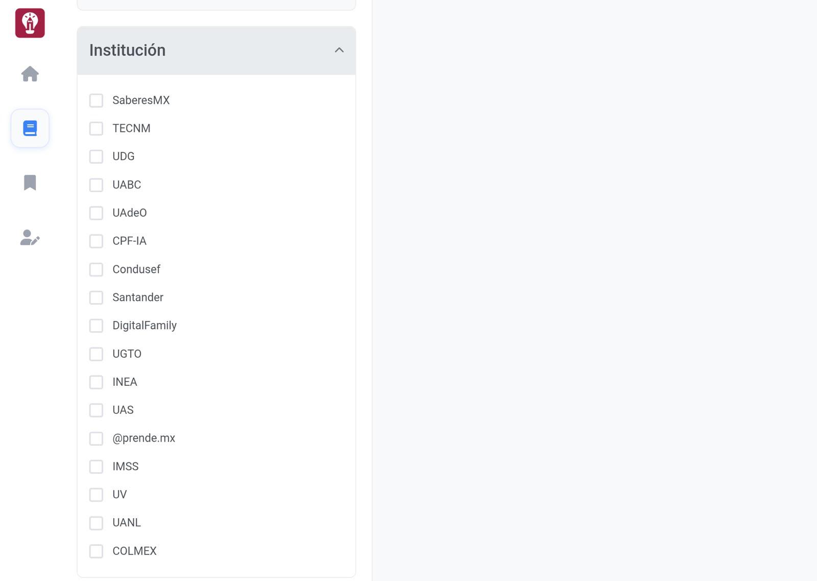Select the DigitalFamily checkbox
Viewport: 817px width, 581px height.
tap(96, 326)
